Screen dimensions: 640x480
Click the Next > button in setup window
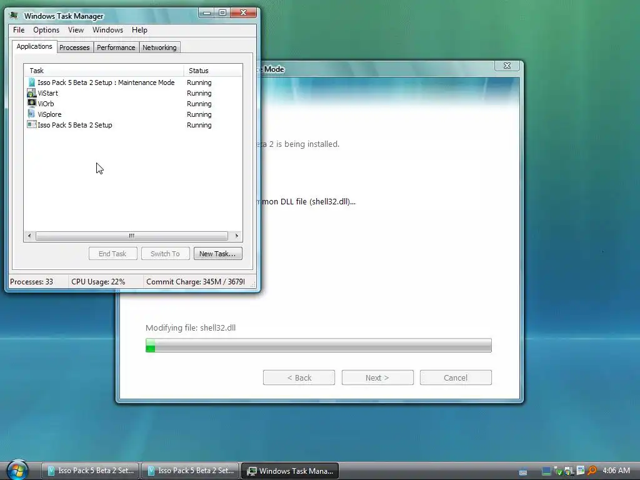[x=377, y=377]
